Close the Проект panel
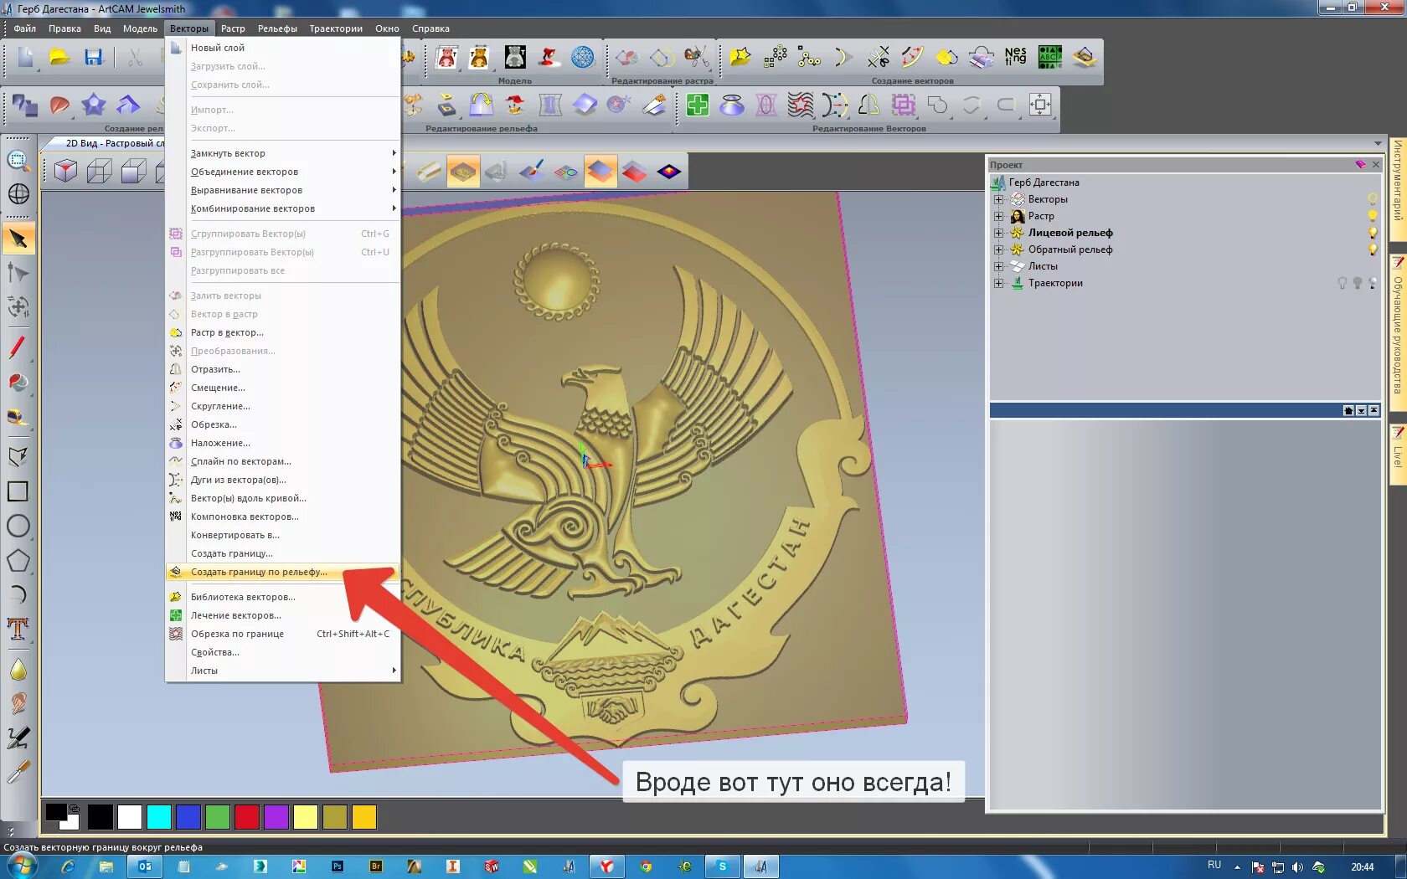Screen dimensions: 1407x879 [1375, 164]
